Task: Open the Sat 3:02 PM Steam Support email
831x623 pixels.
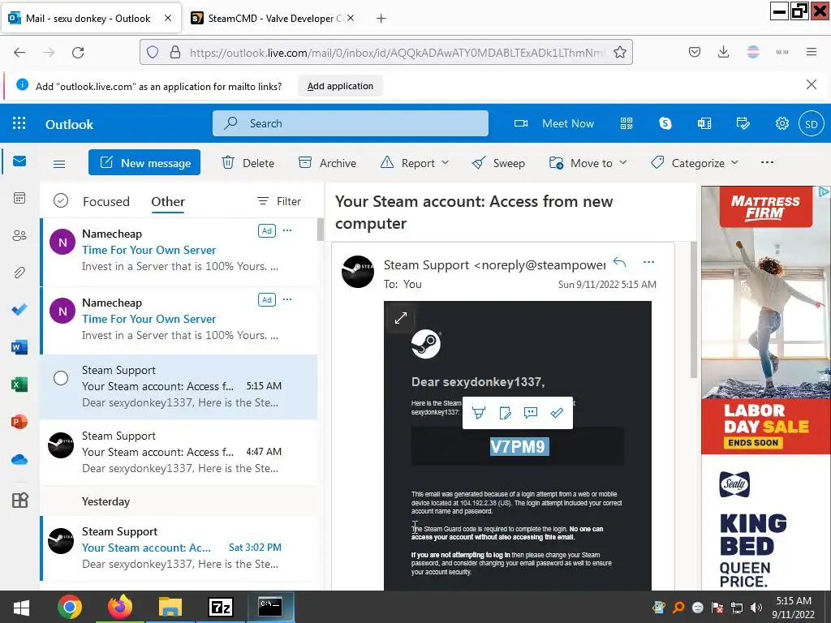Action: pos(179,548)
